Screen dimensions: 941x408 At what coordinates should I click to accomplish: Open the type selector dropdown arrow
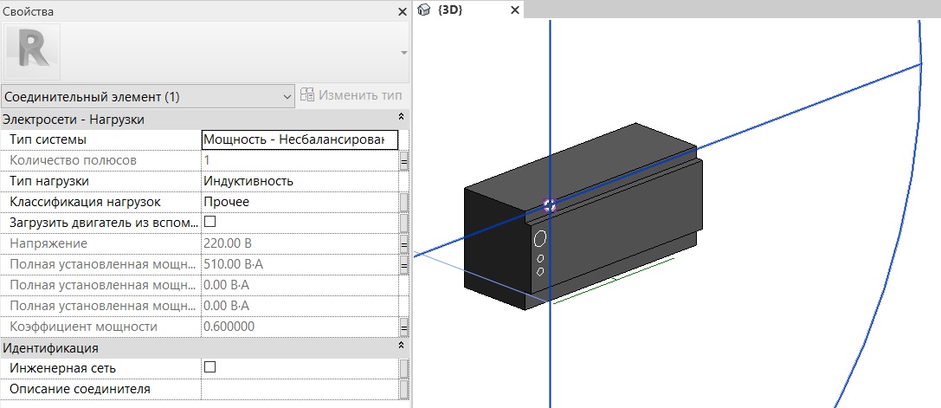(403, 53)
